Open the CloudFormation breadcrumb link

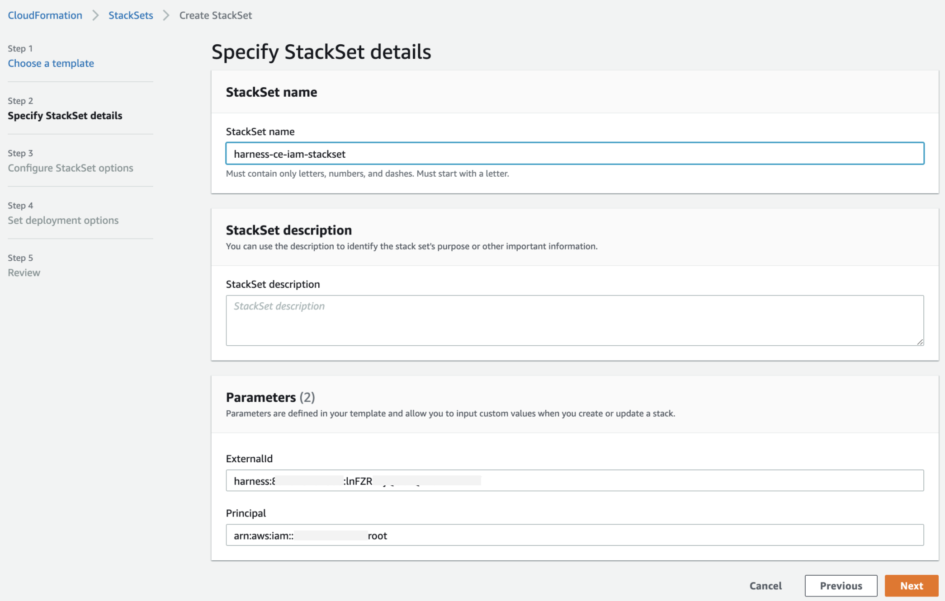pyautogui.click(x=45, y=15)
